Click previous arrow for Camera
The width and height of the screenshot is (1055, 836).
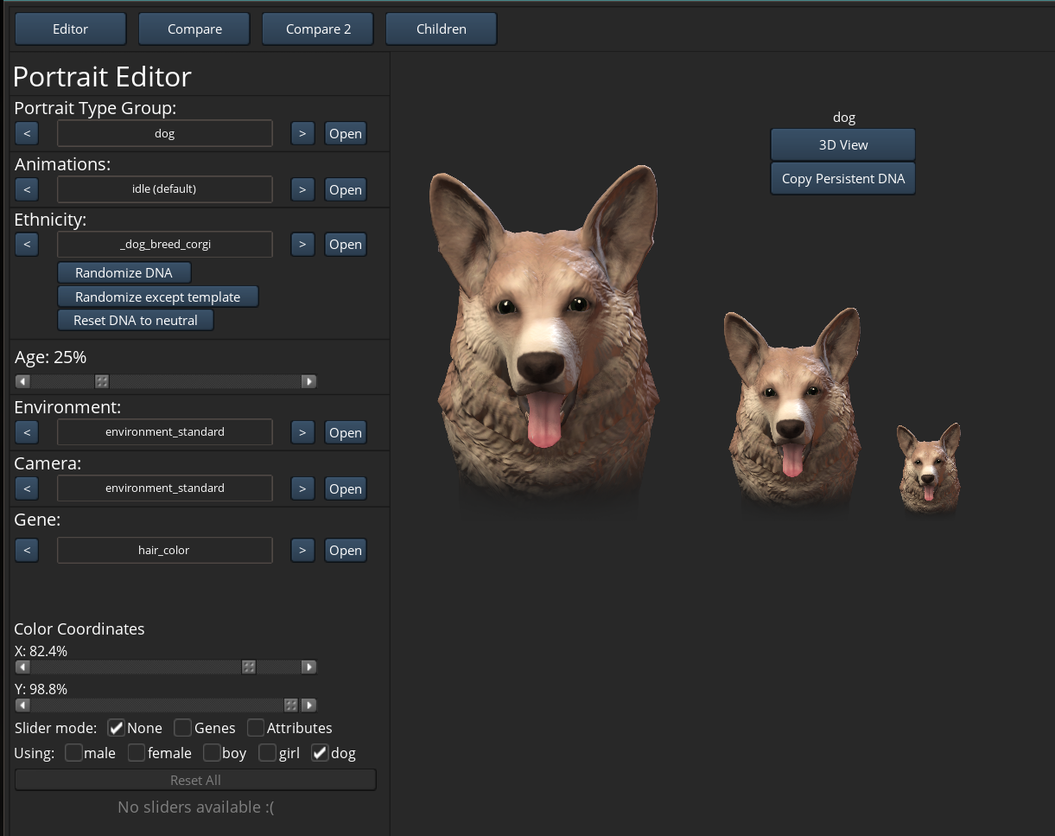27,488
